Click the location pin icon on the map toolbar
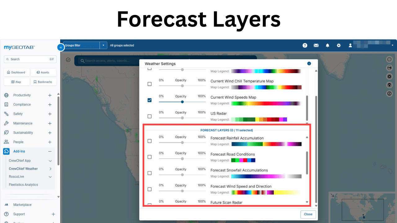 tap(389, 85)
